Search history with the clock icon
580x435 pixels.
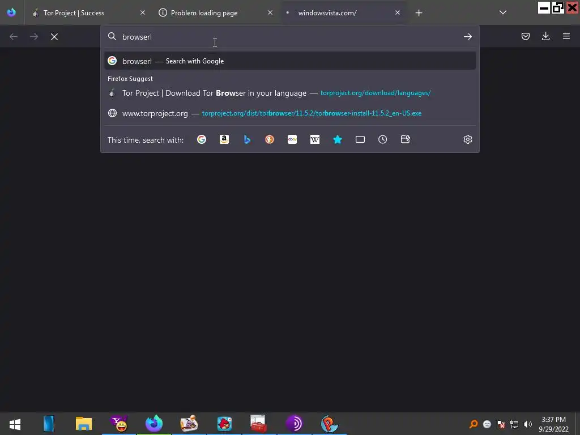click(382, 139)
